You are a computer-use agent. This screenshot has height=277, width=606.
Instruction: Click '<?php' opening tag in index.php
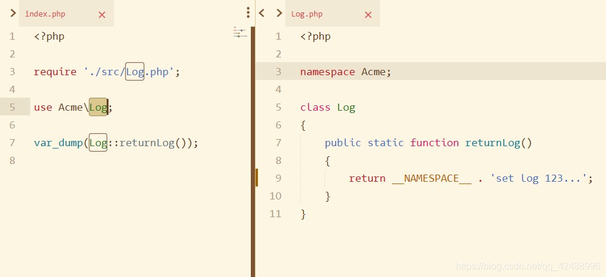[x=49, y=36]
